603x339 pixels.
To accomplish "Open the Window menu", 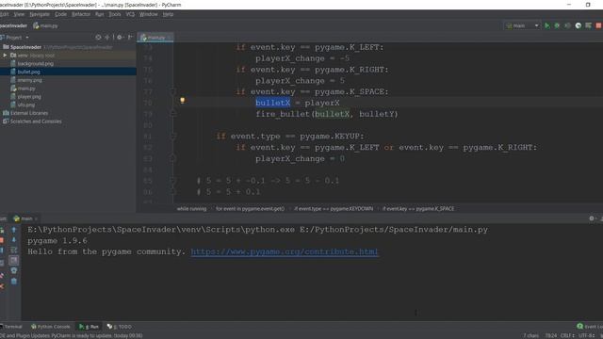I will coord(149,14).
